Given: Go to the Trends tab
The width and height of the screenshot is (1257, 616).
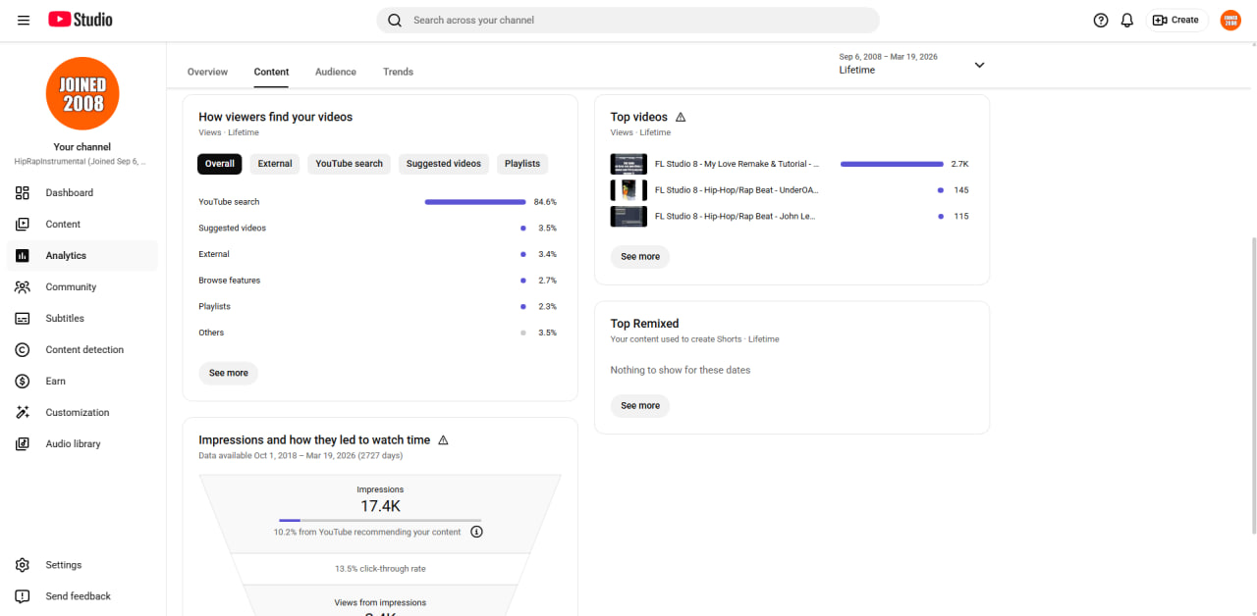Looking at the screenshot, I should (398, 72).
